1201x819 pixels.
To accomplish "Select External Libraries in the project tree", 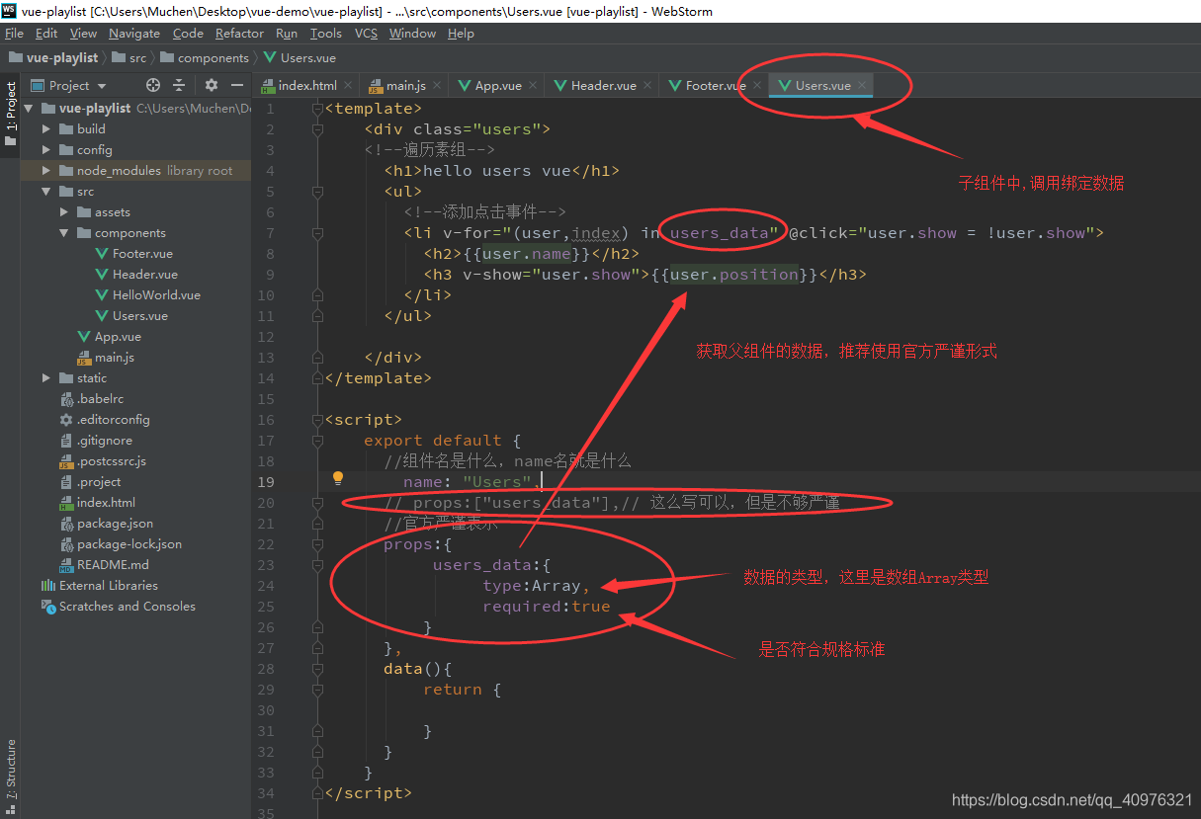I will tap(100, 586).
